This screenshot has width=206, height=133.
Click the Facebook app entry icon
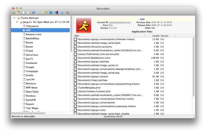pos(24,63)
